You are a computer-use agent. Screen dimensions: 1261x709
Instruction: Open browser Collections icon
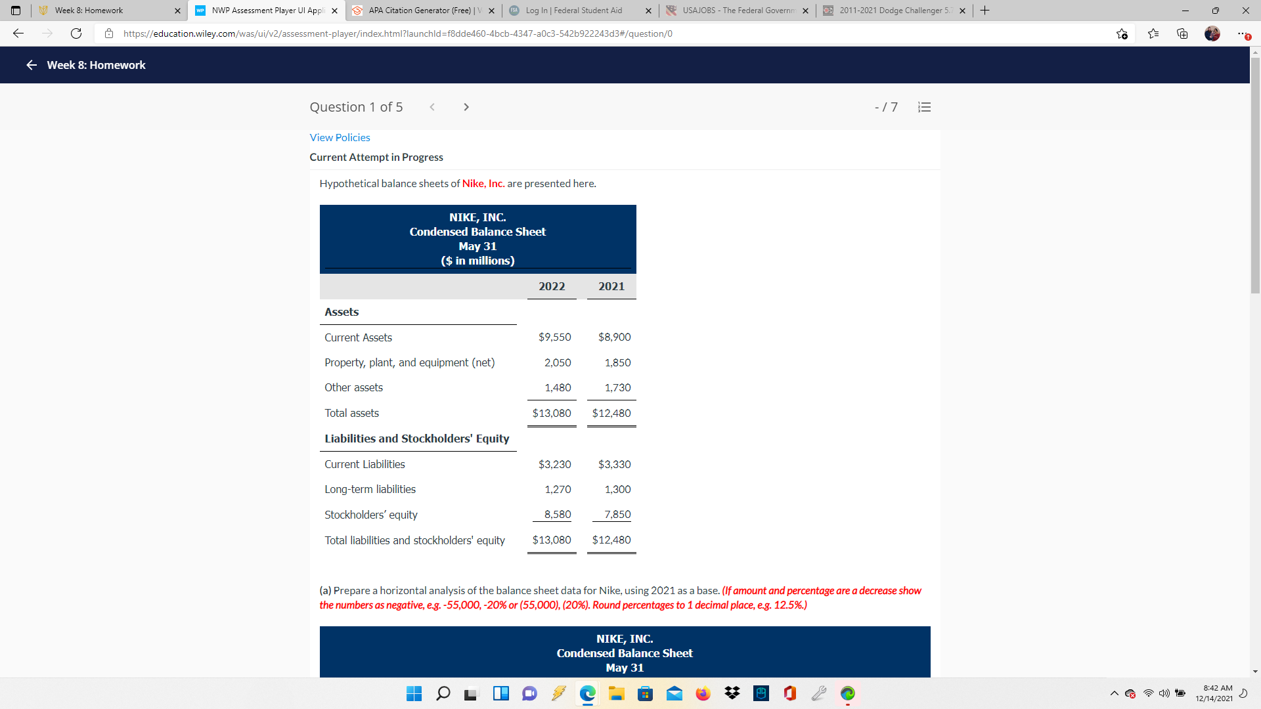pyautogui.click(x=1182, y=33)
